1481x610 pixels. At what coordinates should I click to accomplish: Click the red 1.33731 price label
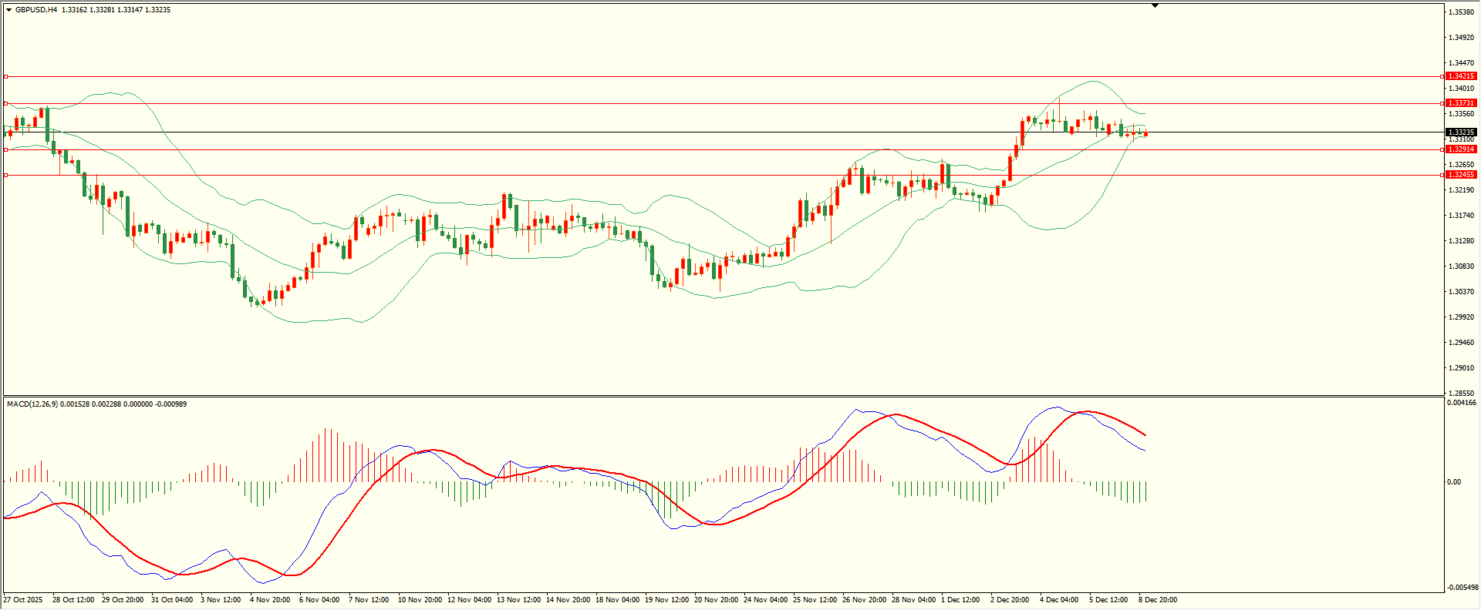[x=1461, y=103]
